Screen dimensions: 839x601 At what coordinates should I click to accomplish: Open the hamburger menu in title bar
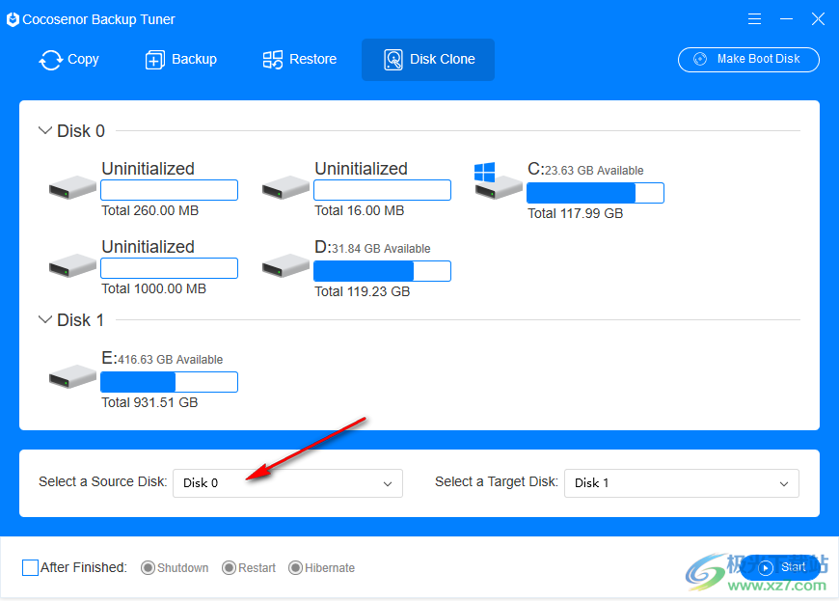click(x=754, y=19)
